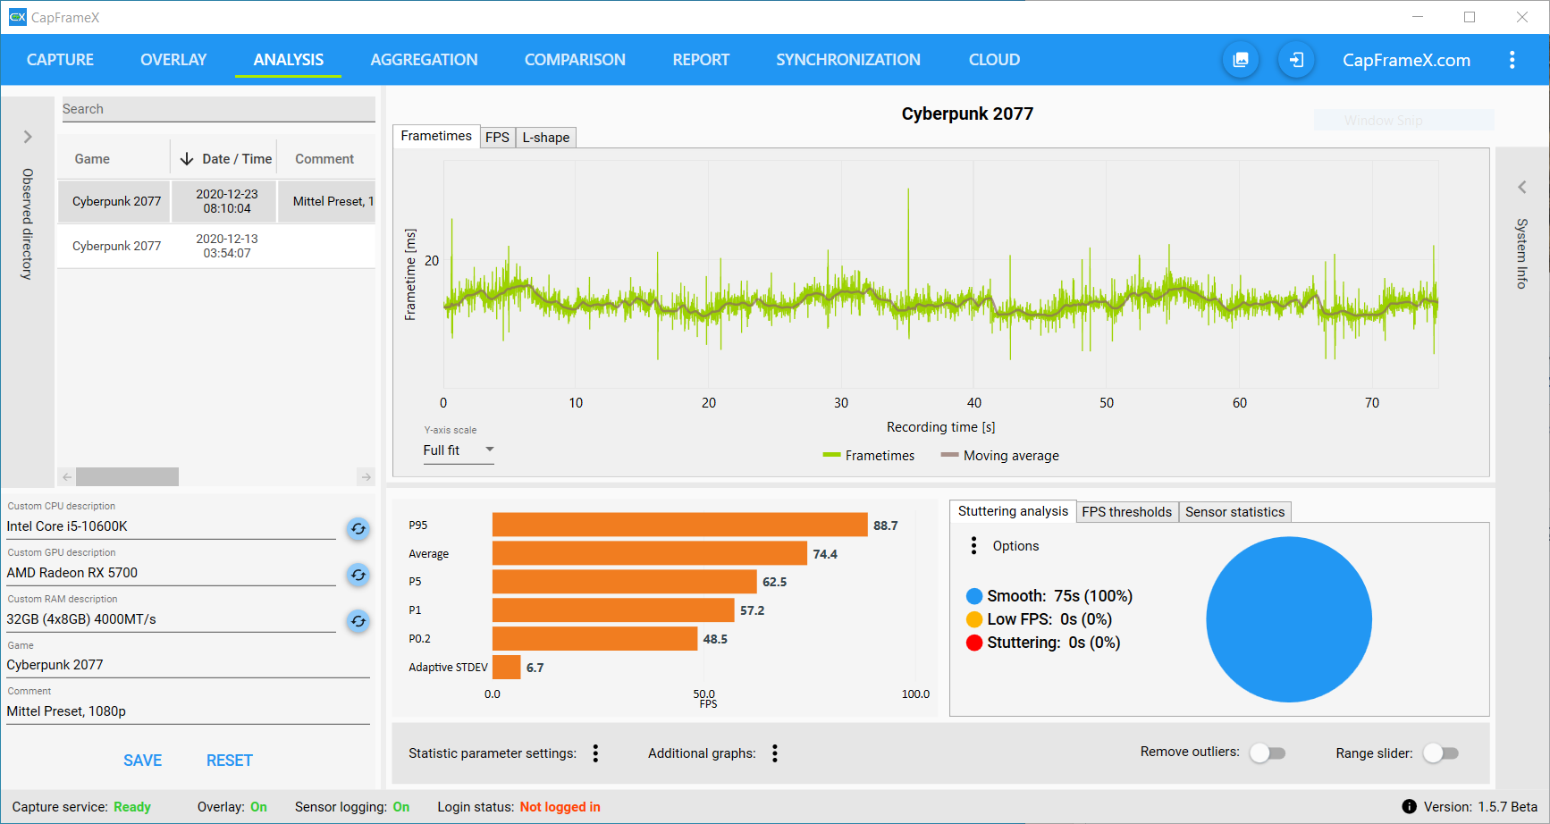
Task: Show the L-shape graph tab
Action: tap(546, 138)
